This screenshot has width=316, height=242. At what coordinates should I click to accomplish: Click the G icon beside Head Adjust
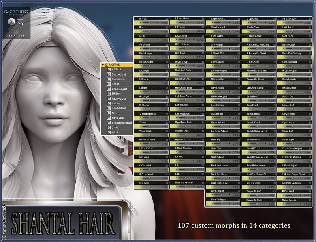[109, 108]
